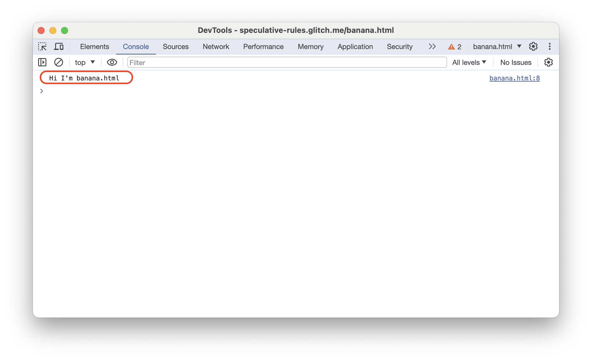Toggle the top frame context dropdown

84,63
